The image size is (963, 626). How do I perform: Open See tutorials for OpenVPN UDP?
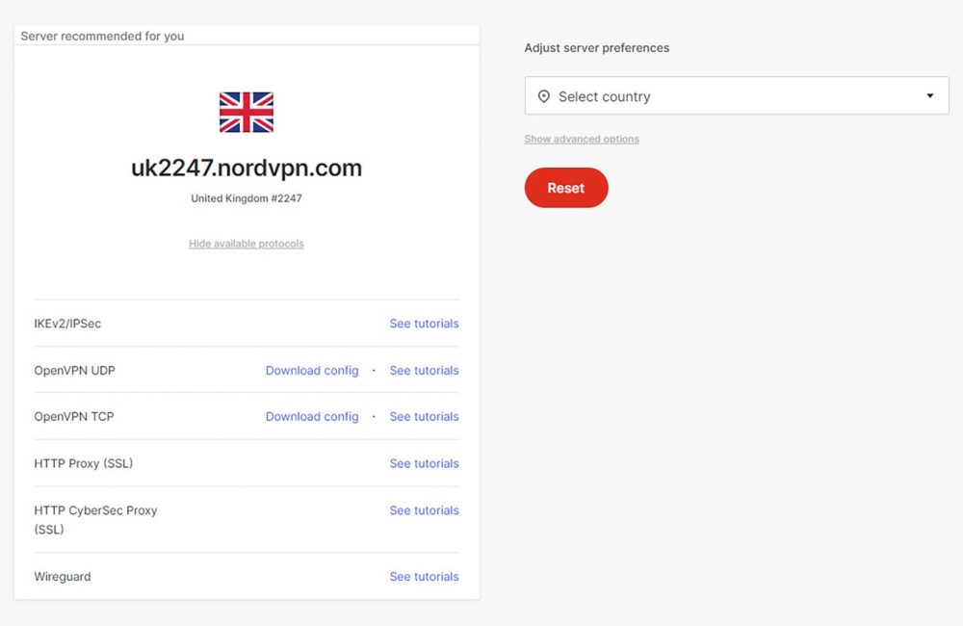coord(424,371)
